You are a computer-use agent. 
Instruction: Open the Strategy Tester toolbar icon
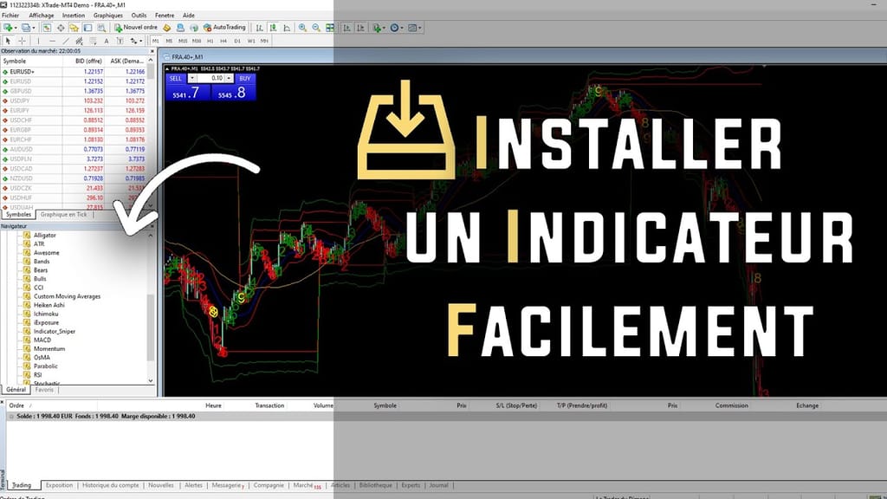101,27
